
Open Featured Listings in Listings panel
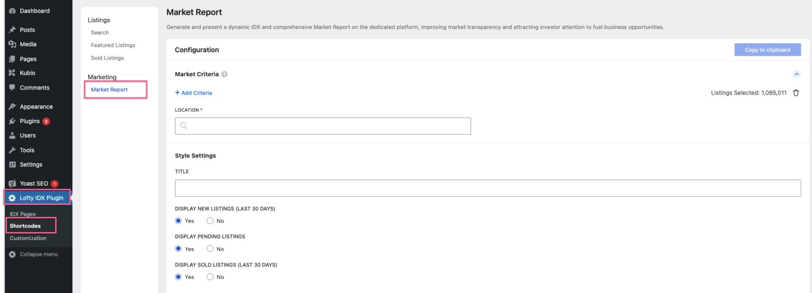113,45
